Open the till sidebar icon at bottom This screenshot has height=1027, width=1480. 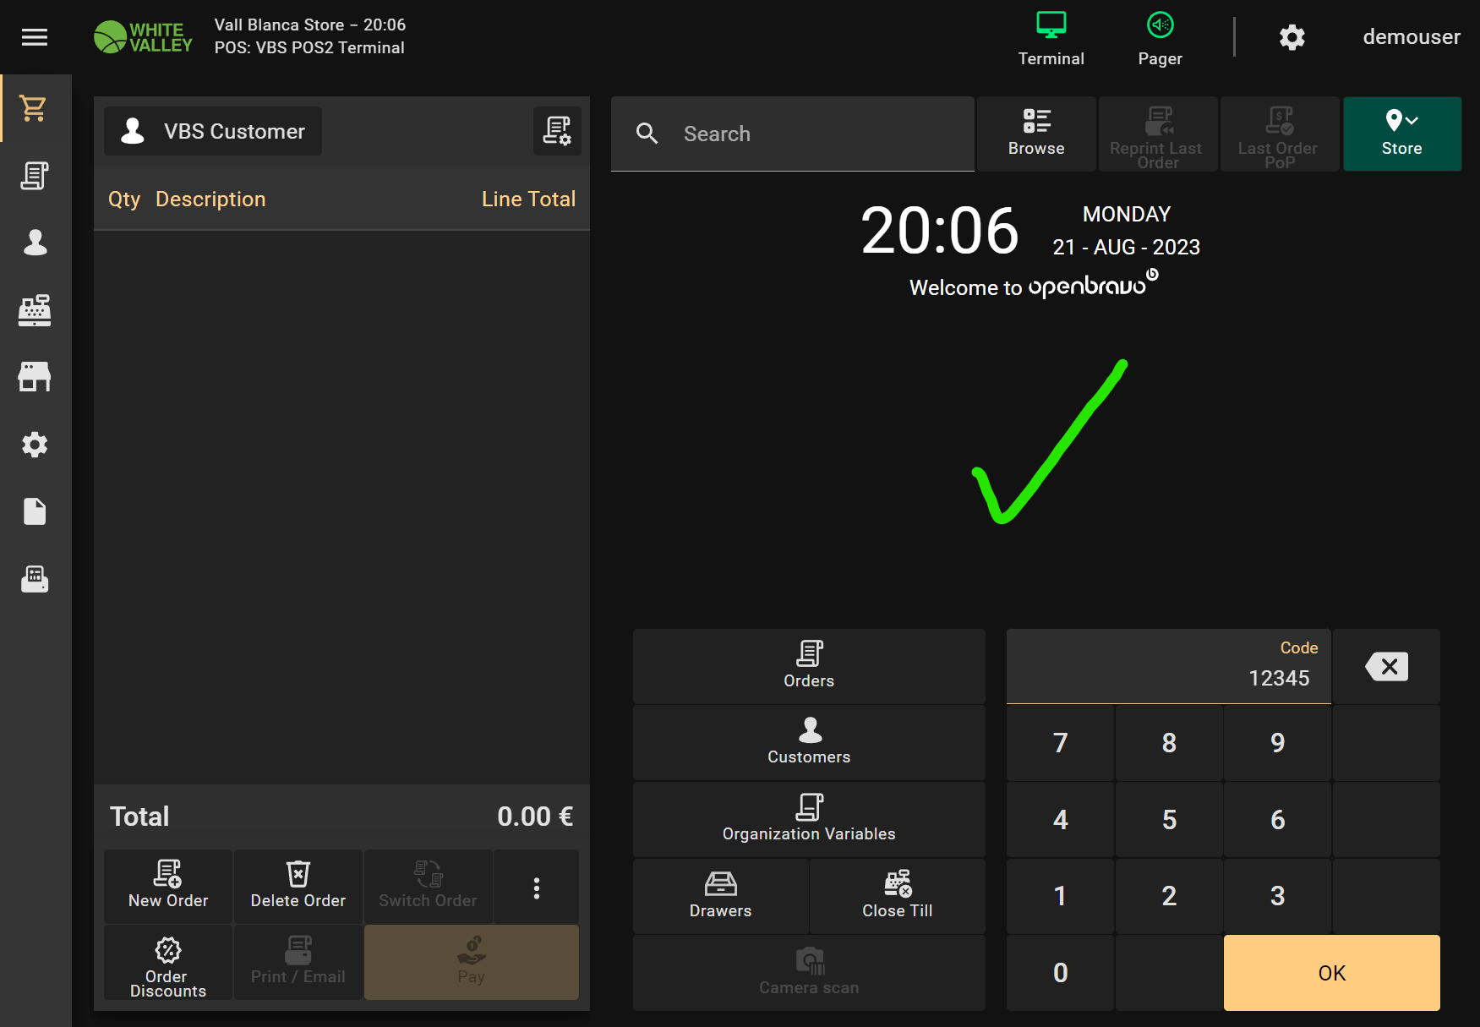(x=35, y=579)
